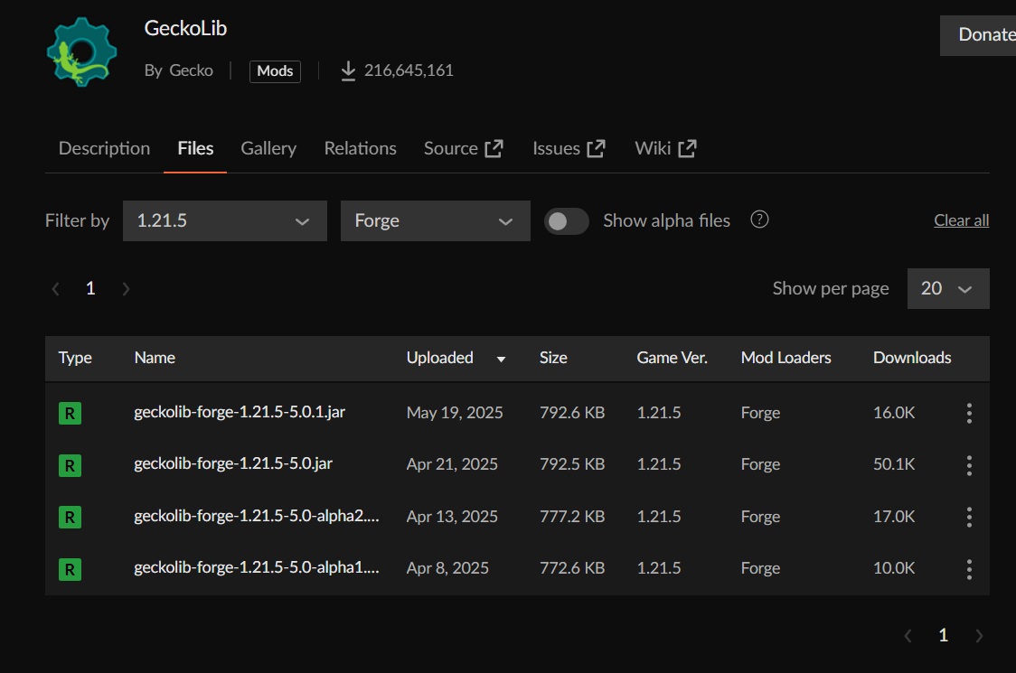This screenshot has width=1016, height=673.
Task: Click the 777.2 KB size value
Action: (572, 516)
